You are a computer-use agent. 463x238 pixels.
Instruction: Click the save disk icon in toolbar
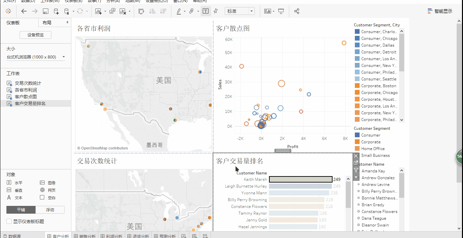click(45, 11)
